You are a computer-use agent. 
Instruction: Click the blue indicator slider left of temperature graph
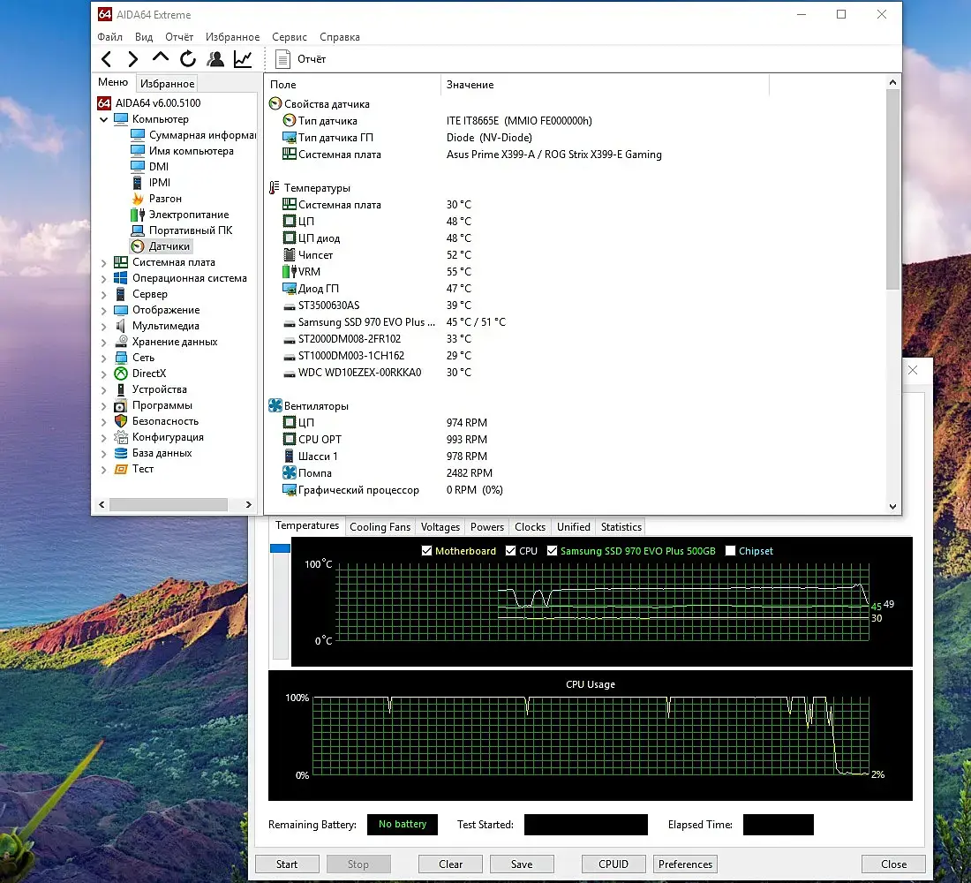point(280,548)
